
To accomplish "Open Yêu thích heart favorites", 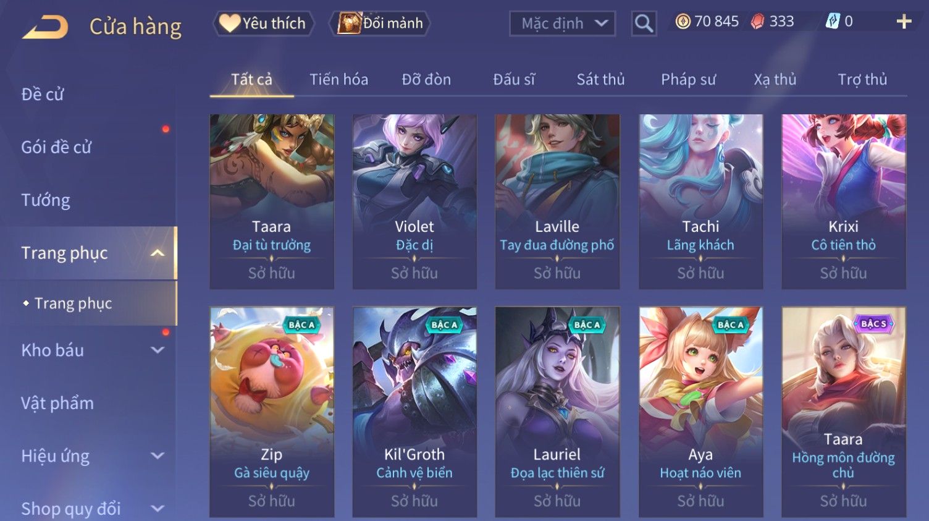I will [x=263, y=23].
